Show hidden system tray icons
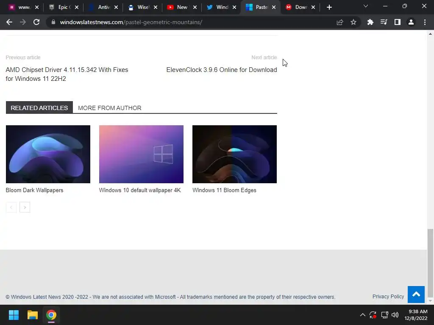 pyautogui.click(x=363, y=315)
